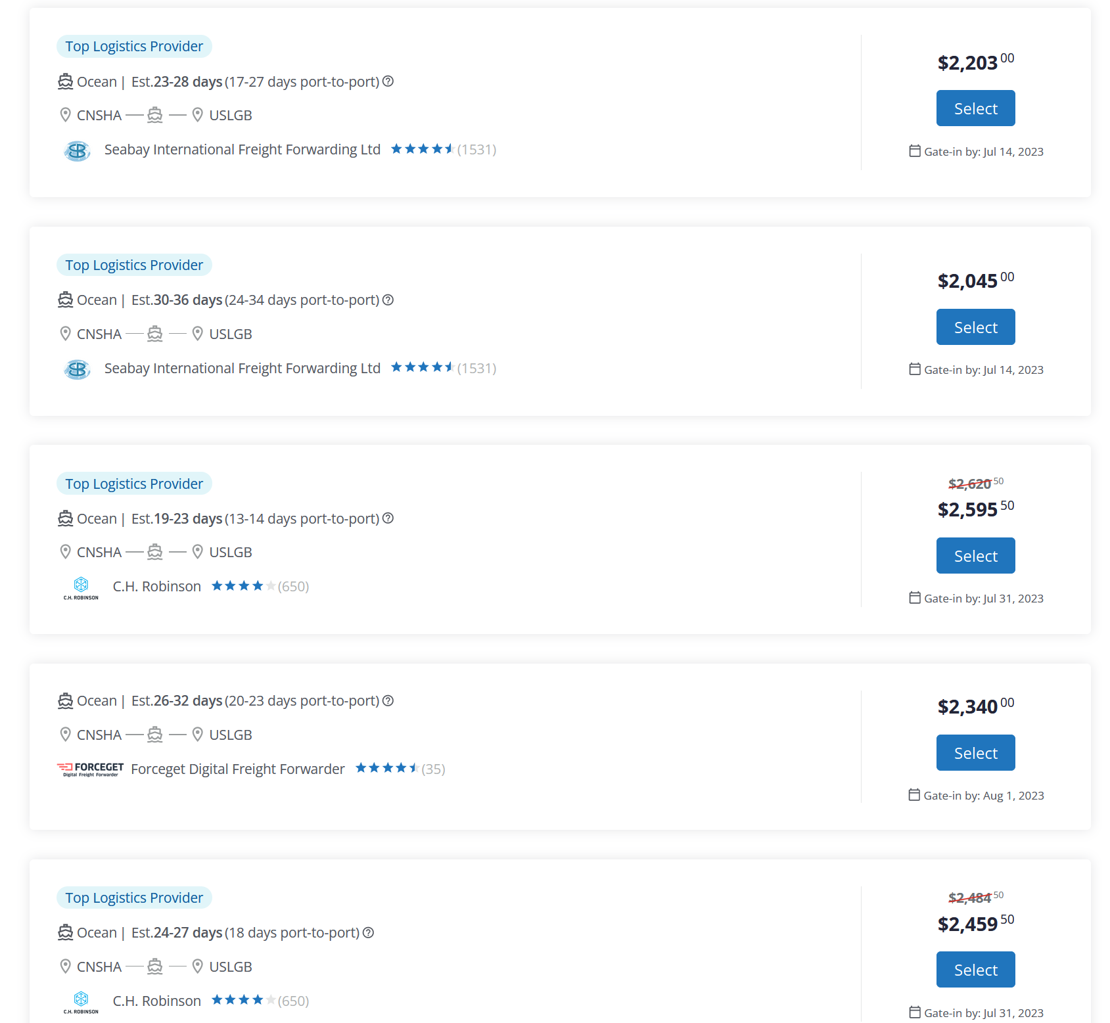This screenshot has height=1023, width=1110.
Task: Select the $2,045.00 Seabay offer
Action: (975, 327)
